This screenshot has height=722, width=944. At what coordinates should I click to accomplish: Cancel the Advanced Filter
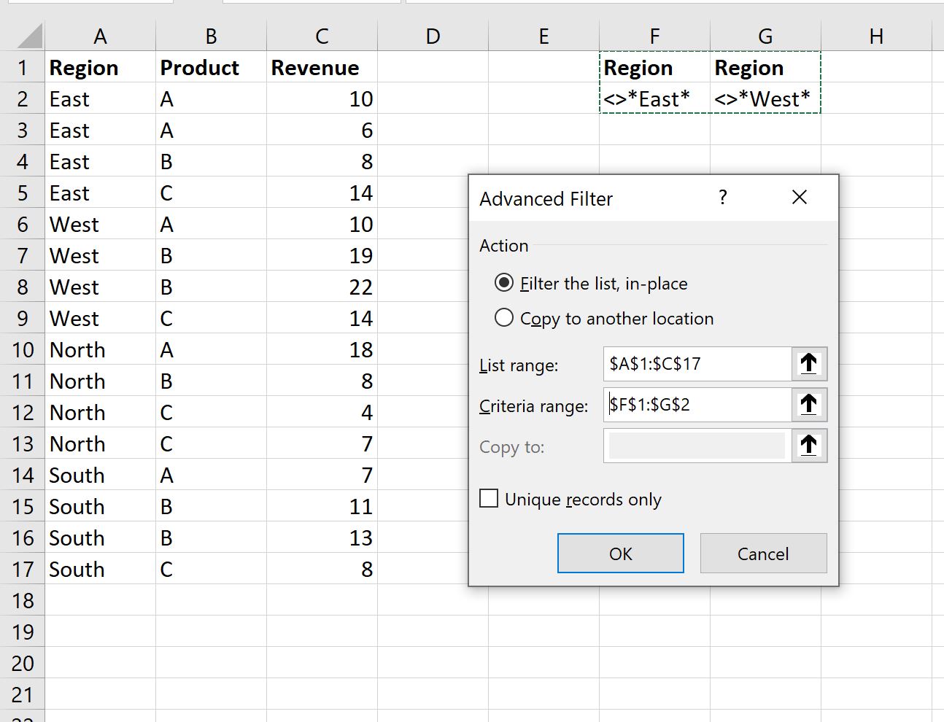pos(763,553)
